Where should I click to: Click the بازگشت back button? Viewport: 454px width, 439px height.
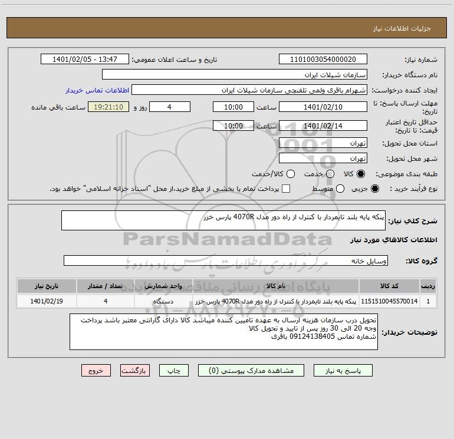[135, 371]
